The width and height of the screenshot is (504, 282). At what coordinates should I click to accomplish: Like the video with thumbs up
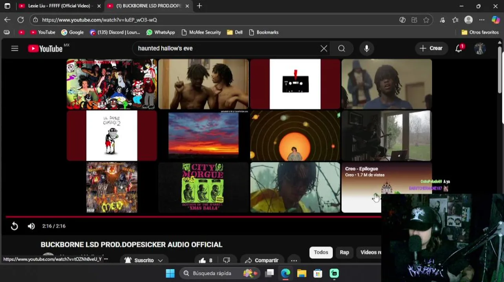tap(206, 260)
